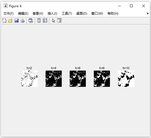Dock the figure using the corner arrow
Screen dimensions: 151x138
148,14
